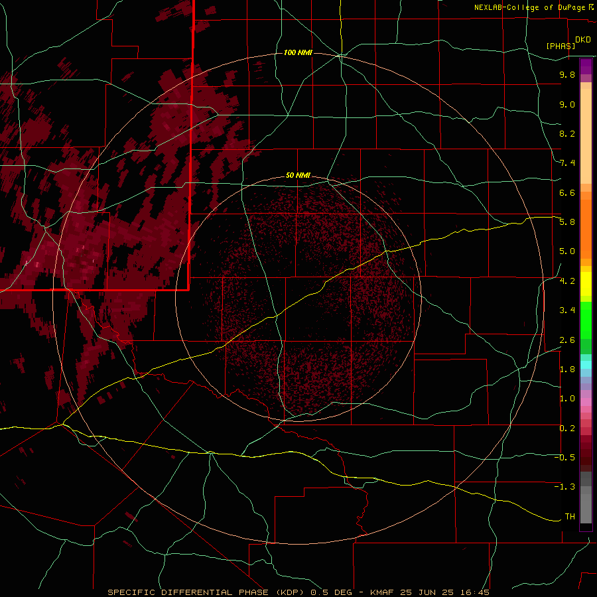Select the 9.0 value on the color scale
Viewport: 597px width, 597px height.
567,104
